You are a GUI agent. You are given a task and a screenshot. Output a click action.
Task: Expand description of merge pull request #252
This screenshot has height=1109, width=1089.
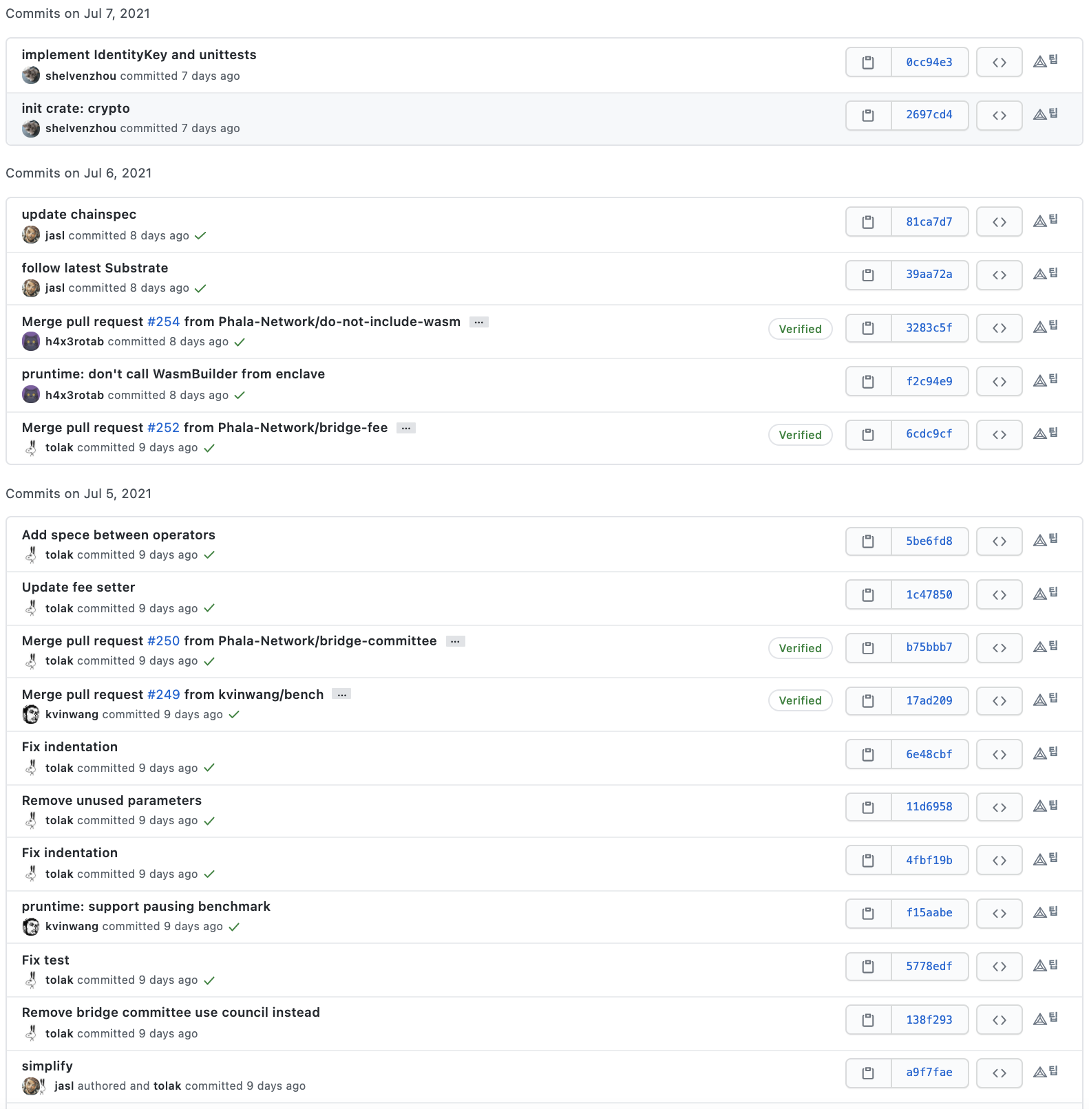point(406,428)
